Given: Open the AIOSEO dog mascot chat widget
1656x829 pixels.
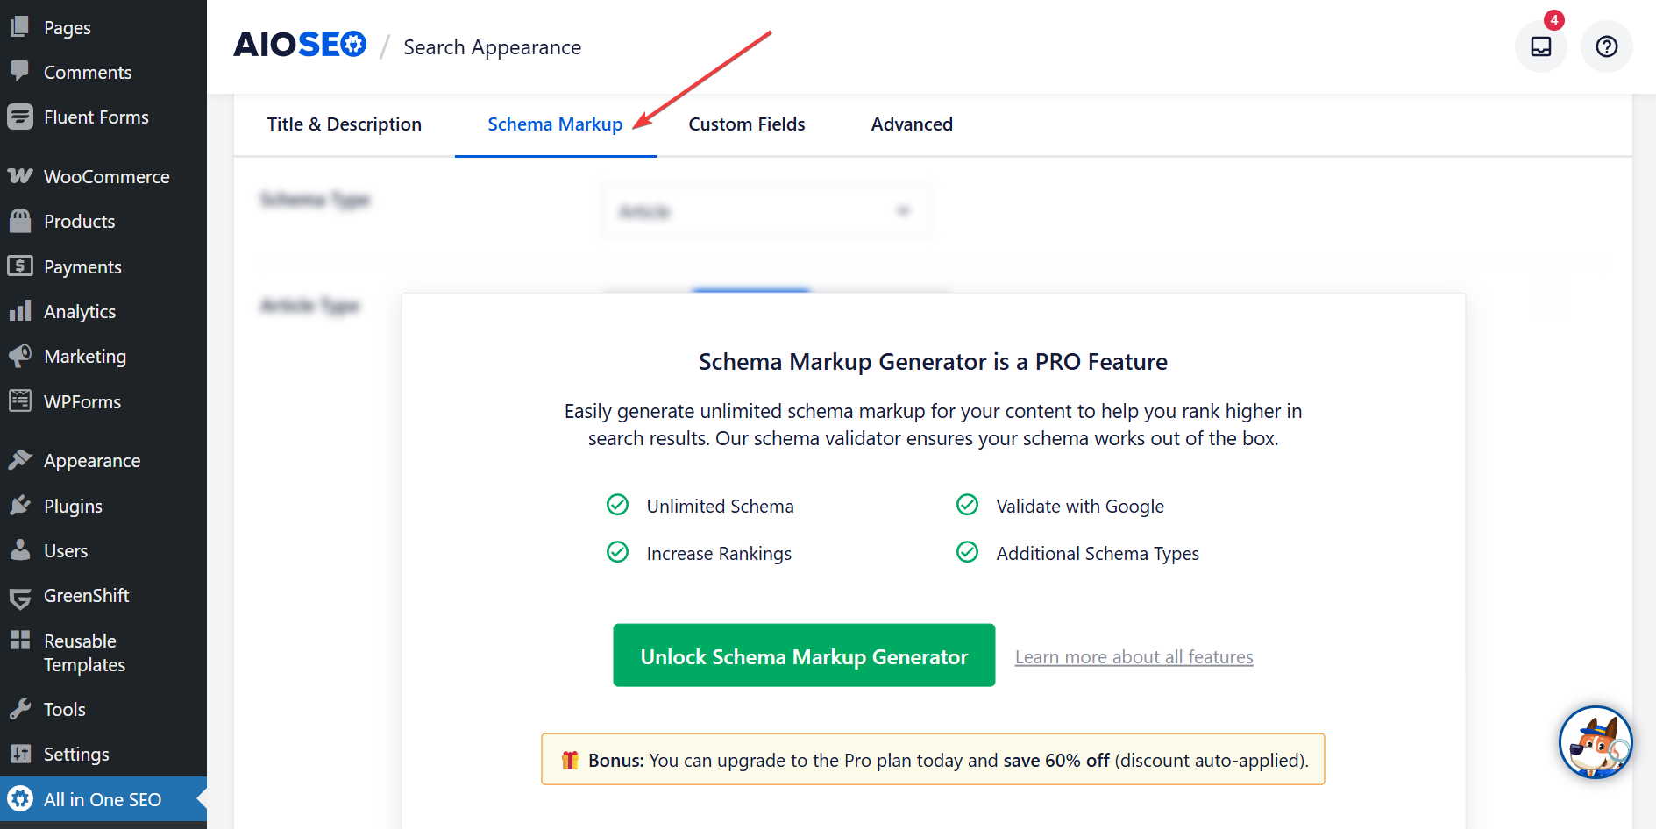Looking at the screenshot, I should (1596, 742).
